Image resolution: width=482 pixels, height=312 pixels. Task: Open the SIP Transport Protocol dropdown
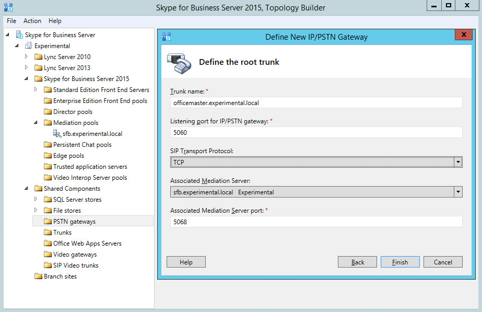coord(458,163)
